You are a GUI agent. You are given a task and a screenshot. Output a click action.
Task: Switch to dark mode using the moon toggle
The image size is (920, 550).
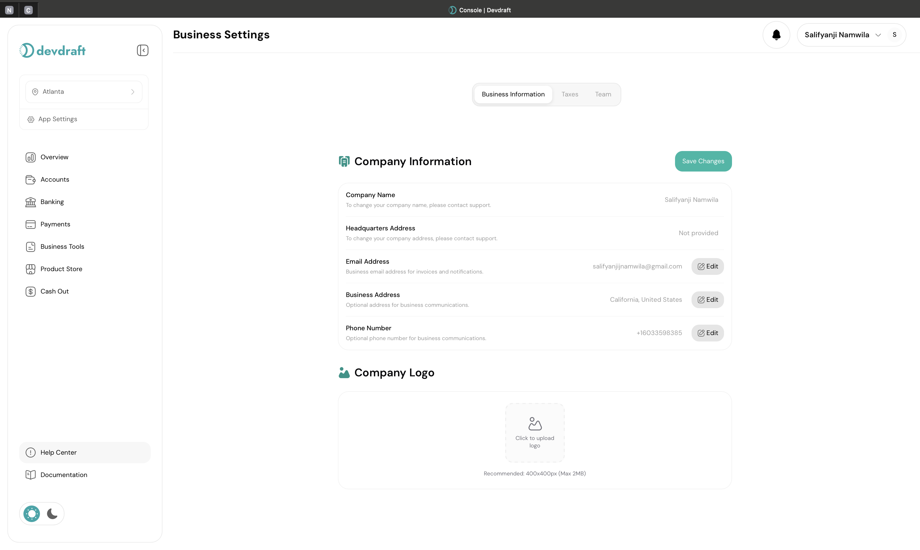pos(51,513)
